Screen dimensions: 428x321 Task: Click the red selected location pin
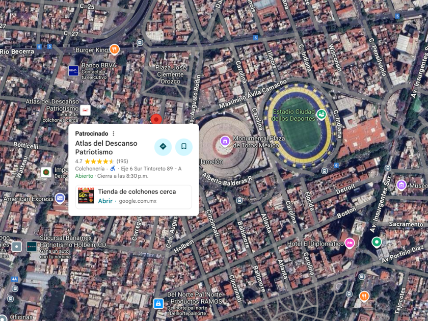(156, 119)
